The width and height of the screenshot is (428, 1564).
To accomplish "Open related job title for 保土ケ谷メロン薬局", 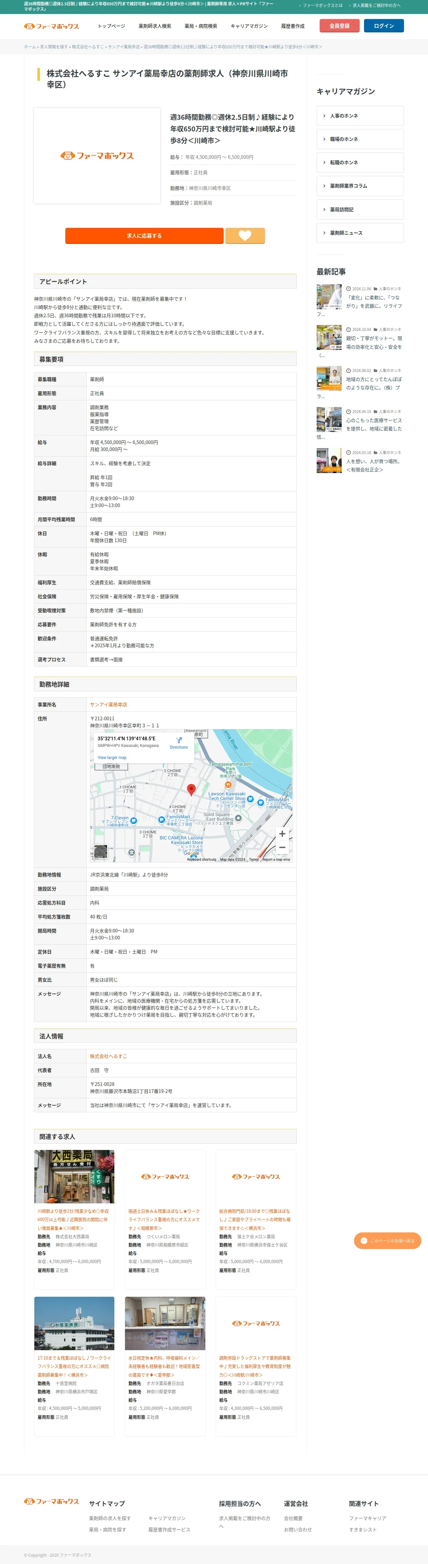I will [255, 1220].
